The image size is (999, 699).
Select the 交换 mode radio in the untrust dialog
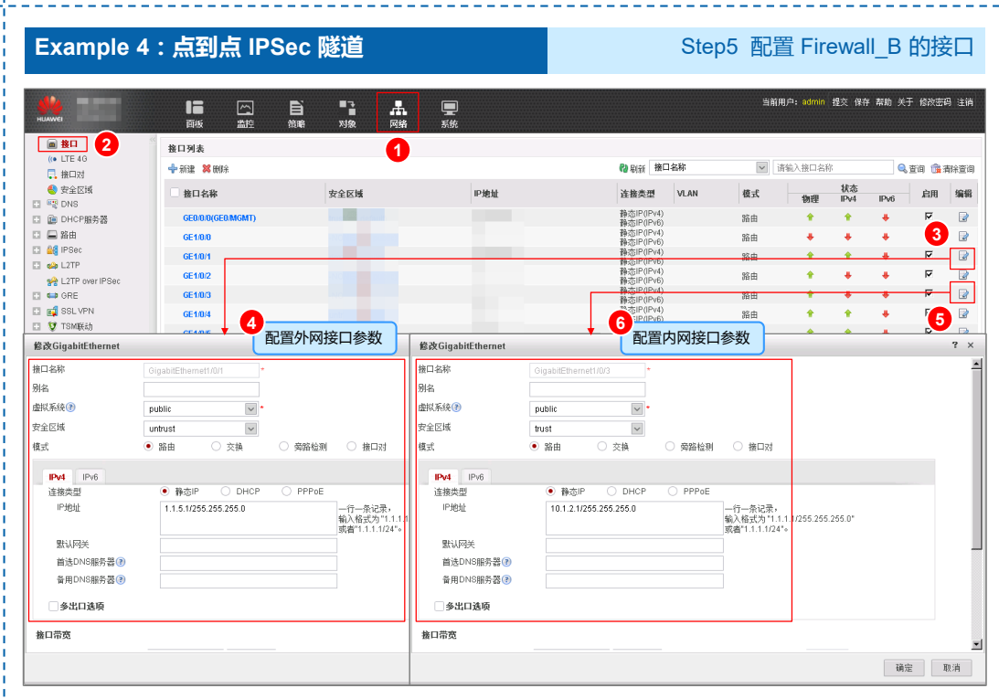[x=217, y=447]
